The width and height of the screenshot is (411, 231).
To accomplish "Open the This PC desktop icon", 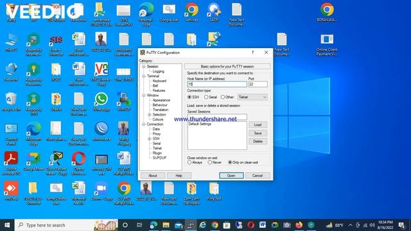I will click(x=11, y=42).
